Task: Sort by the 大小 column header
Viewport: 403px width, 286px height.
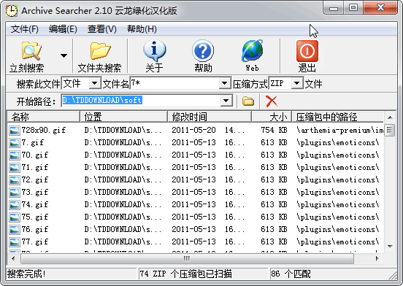Action: 272,117
